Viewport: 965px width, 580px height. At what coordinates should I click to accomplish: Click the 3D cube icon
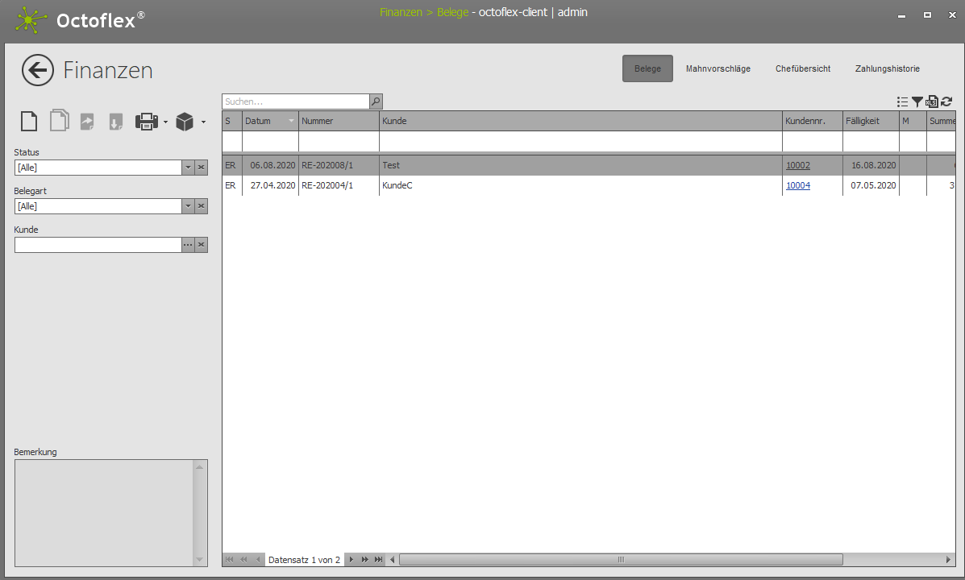coord(185,122)
